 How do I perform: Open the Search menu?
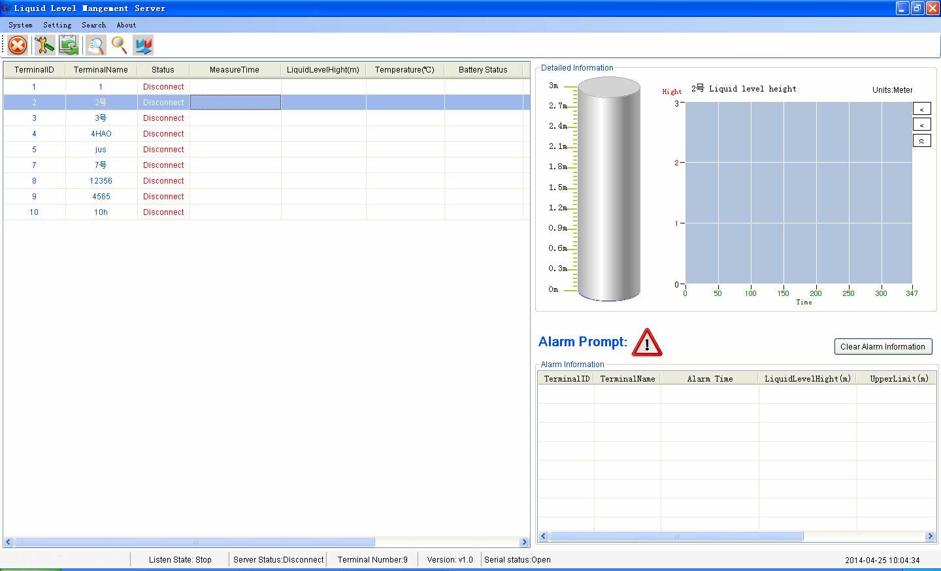93,25
